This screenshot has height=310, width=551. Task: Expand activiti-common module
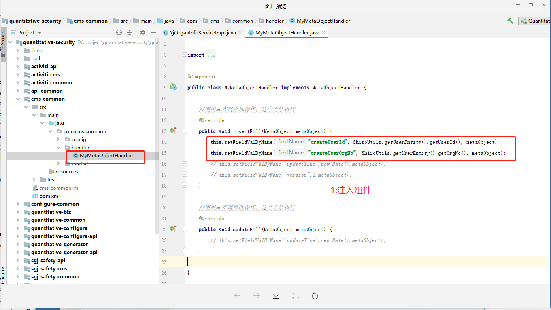point(18,83)
